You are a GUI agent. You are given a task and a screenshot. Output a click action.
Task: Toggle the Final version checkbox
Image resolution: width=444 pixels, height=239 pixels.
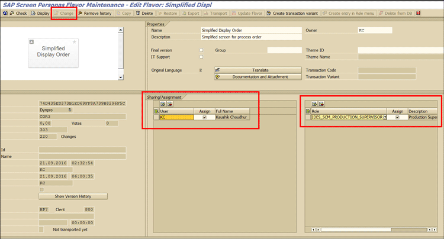201,50
